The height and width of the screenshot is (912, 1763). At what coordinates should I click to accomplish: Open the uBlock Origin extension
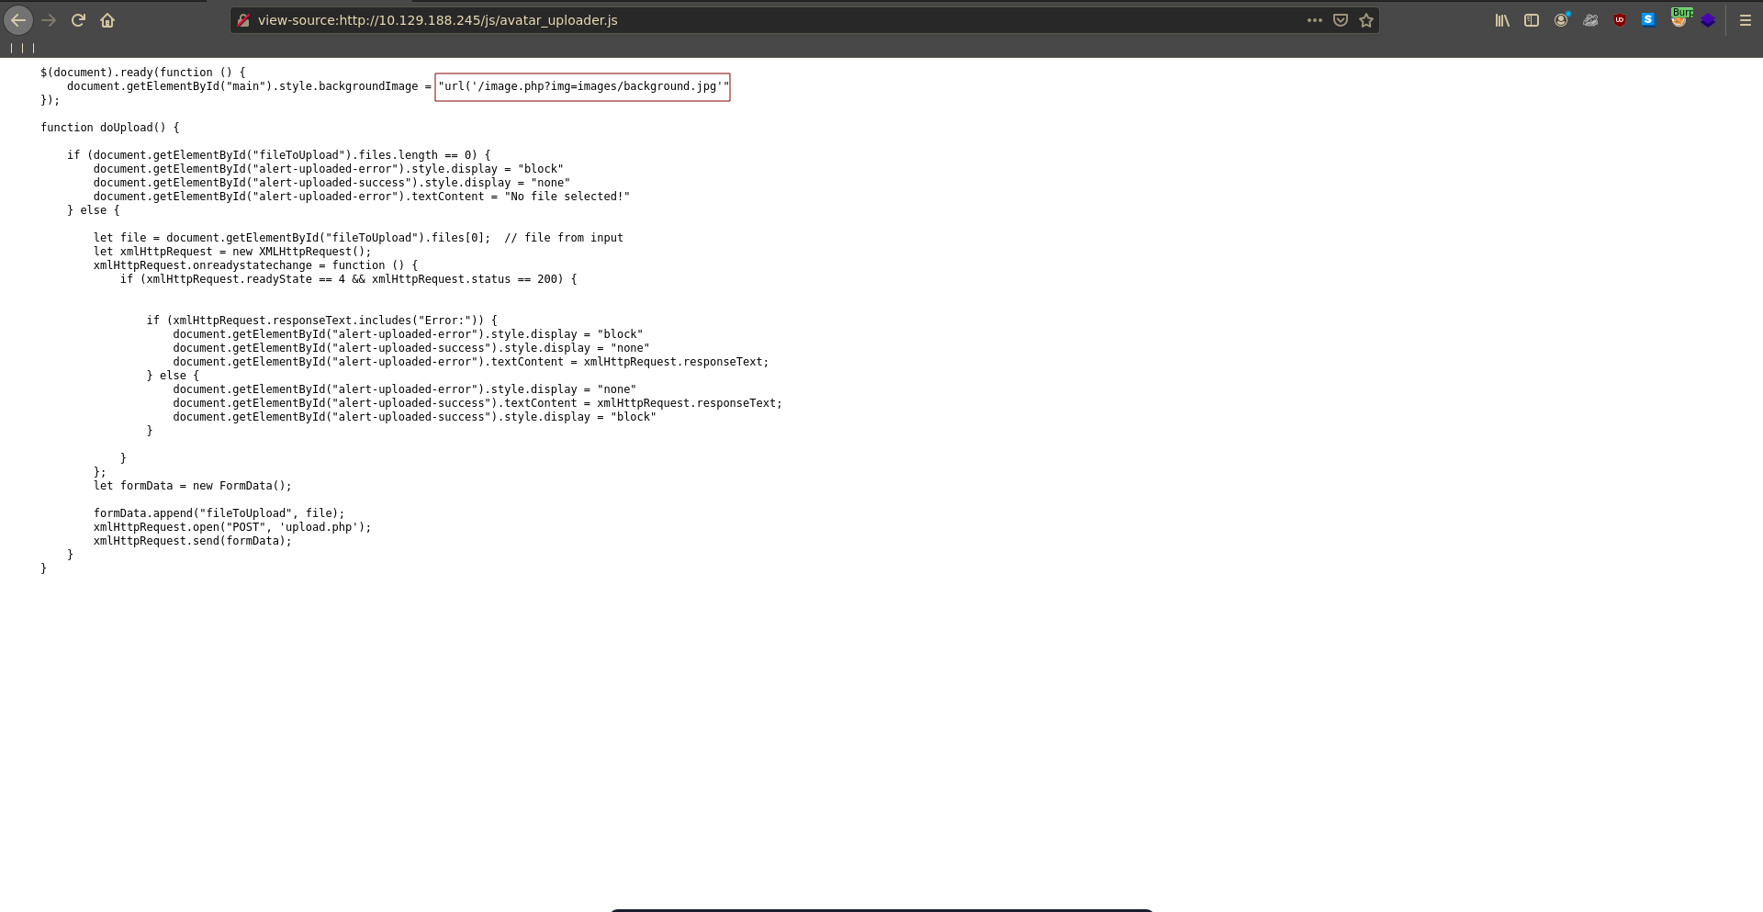1620,20
